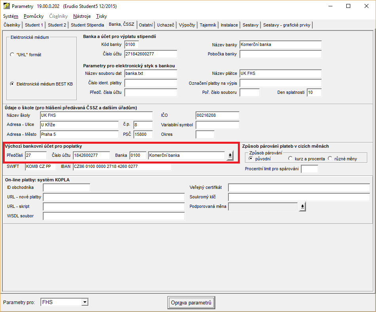Open bank list arrow next to Komerční banka
The height and width of the screenshot is (312, 376).
(230, 156)
